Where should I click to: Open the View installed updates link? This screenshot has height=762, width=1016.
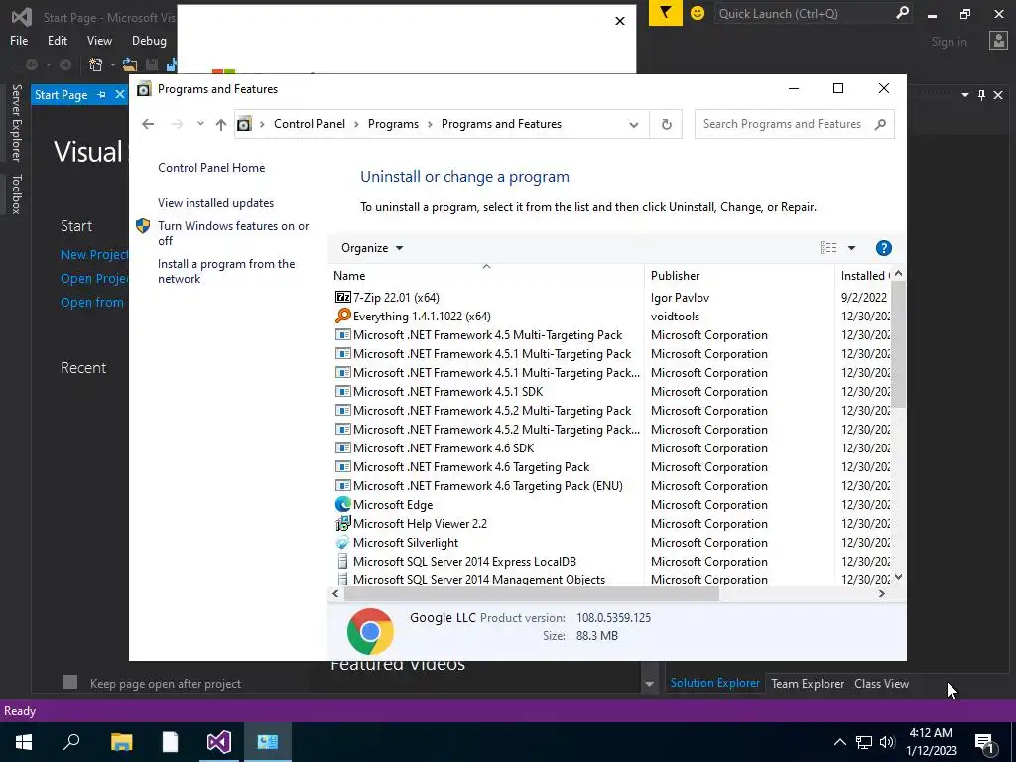pos(215,202)
